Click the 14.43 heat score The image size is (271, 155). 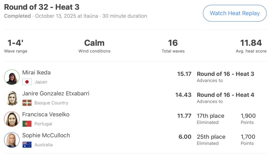[x=183, y=95]
